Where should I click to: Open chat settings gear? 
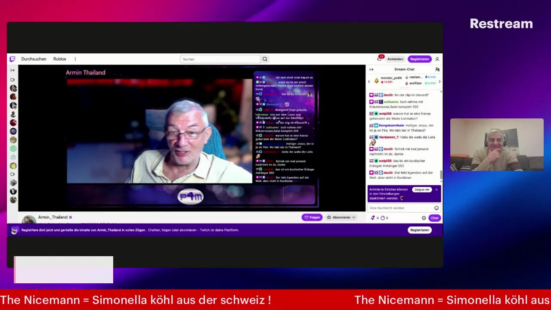pyautogui.click(x=424, y=218)
